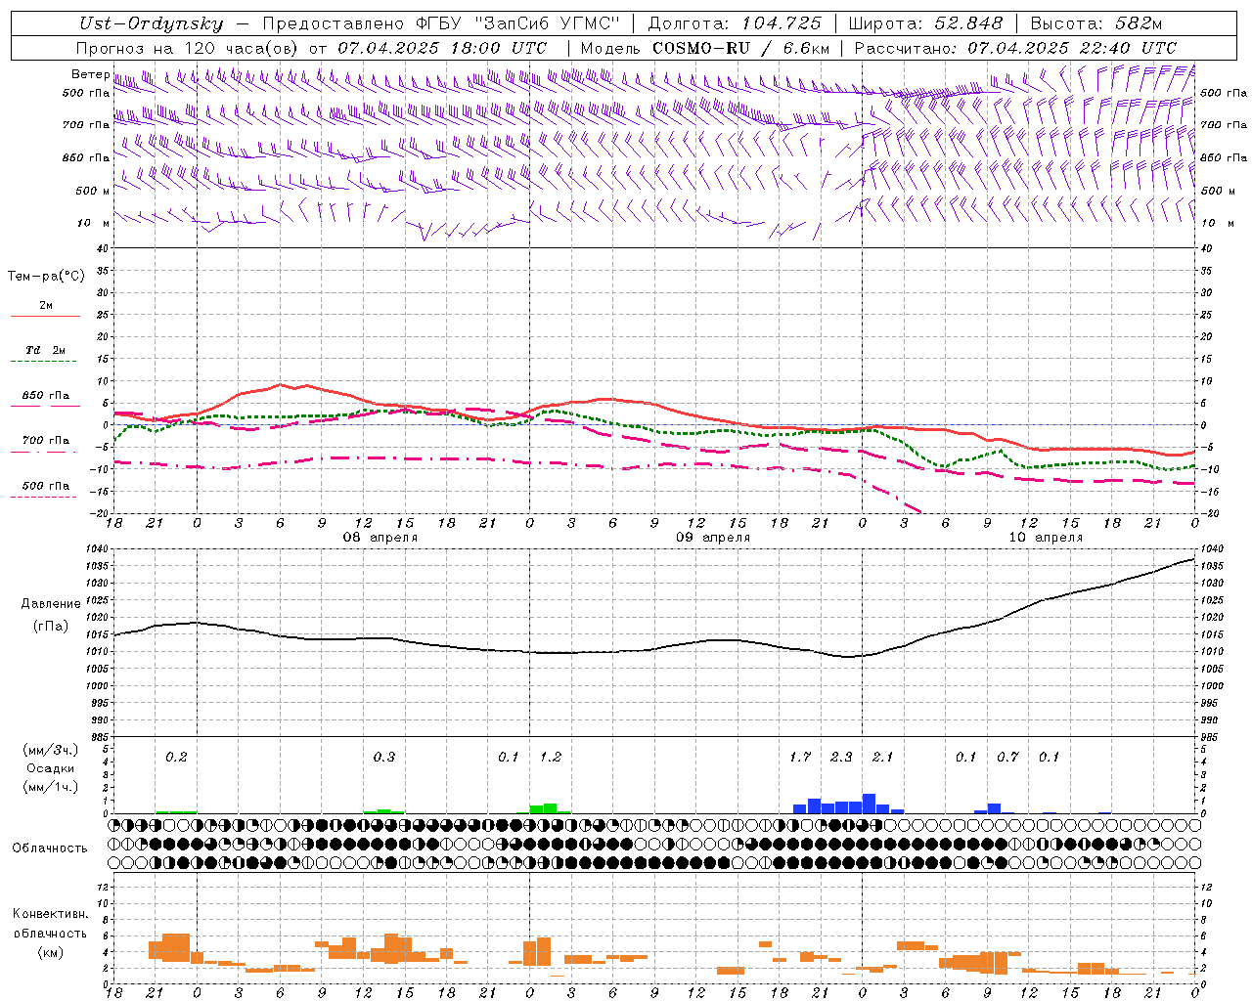Click the "08 апреля" date label
The image size is (1252, 1001).
coord(380,538)
